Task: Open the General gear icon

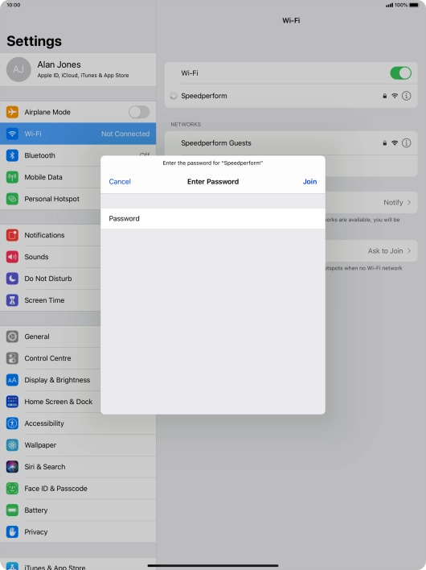Action: [12, 337]
